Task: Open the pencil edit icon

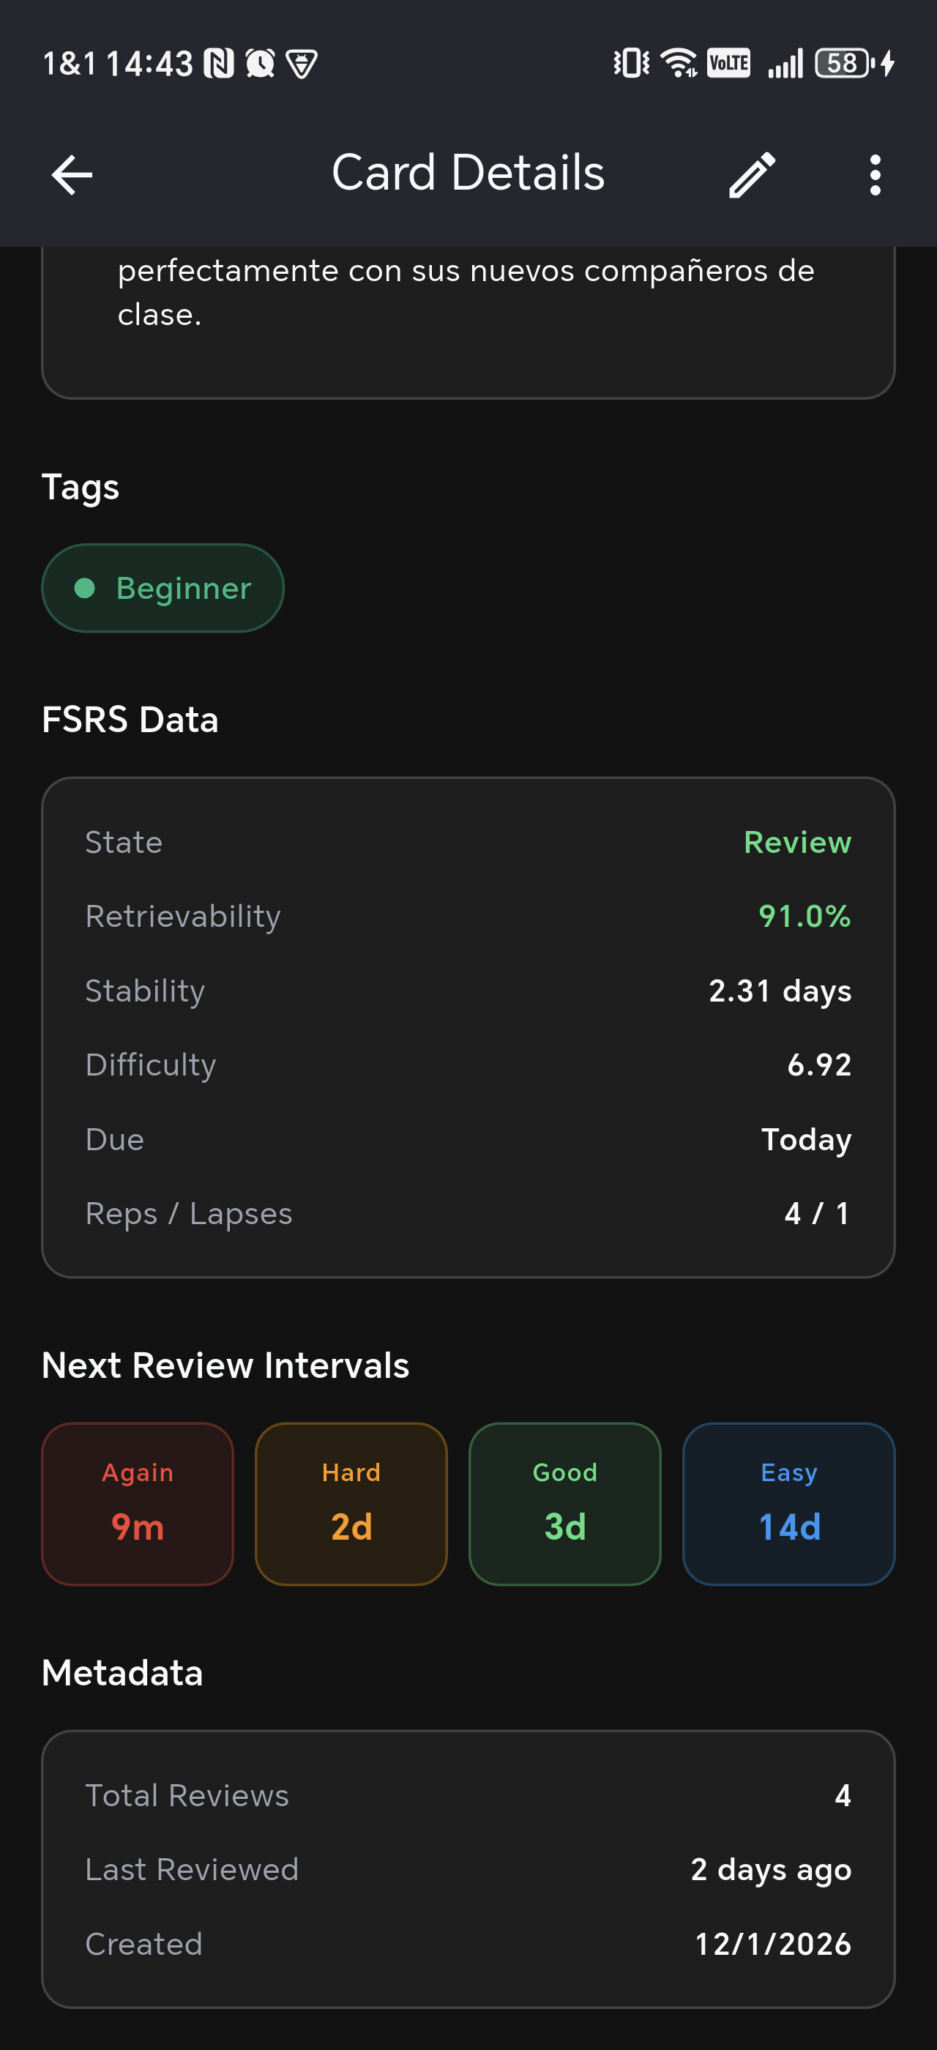Action: [752, 174]
